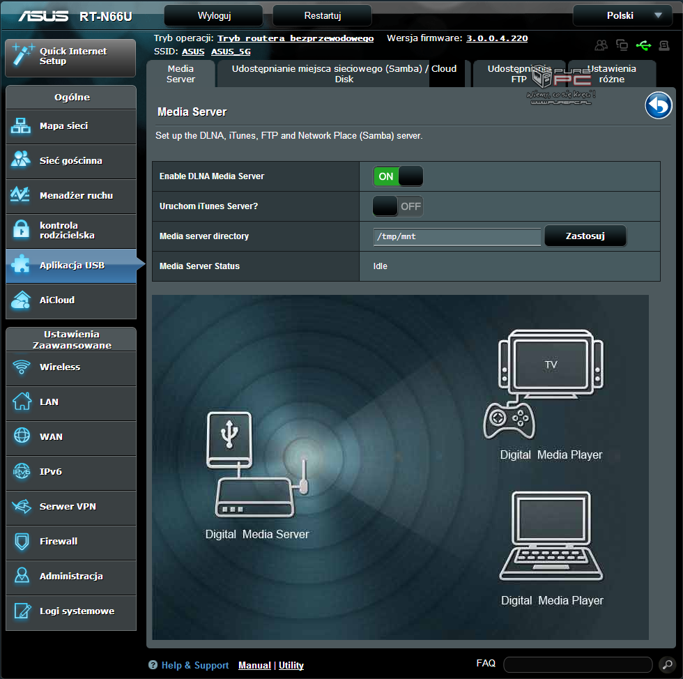Open the Samba / Cloud Disk tab
The height and width of the screenshot is (679, 683).
tap(344, 74)
